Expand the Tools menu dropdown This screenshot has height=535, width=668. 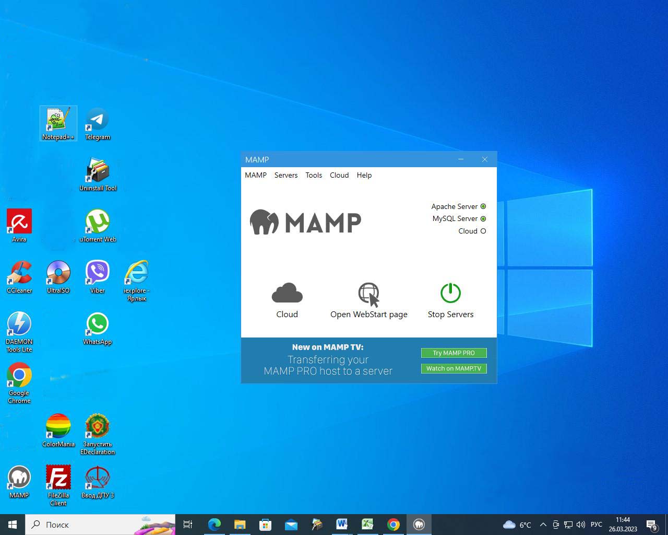coord(314,175)
